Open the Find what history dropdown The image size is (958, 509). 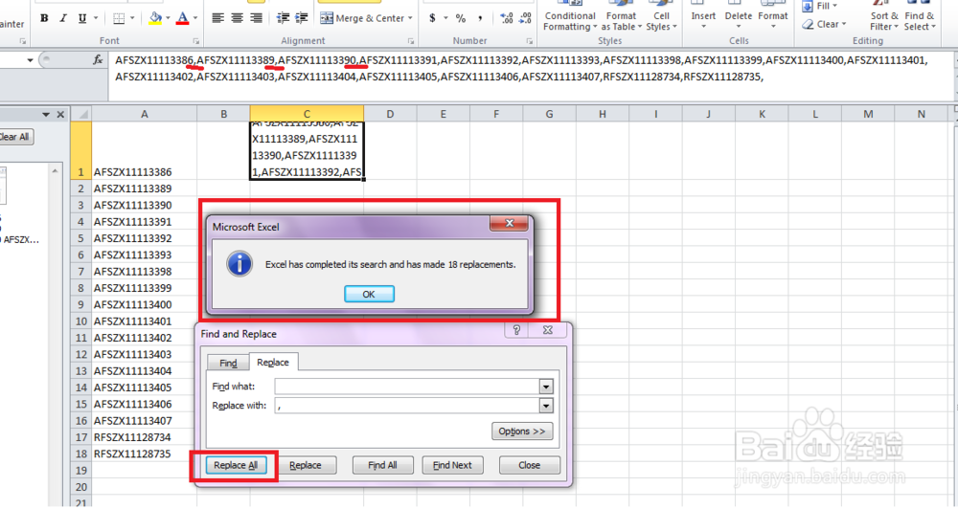[546, 387]
